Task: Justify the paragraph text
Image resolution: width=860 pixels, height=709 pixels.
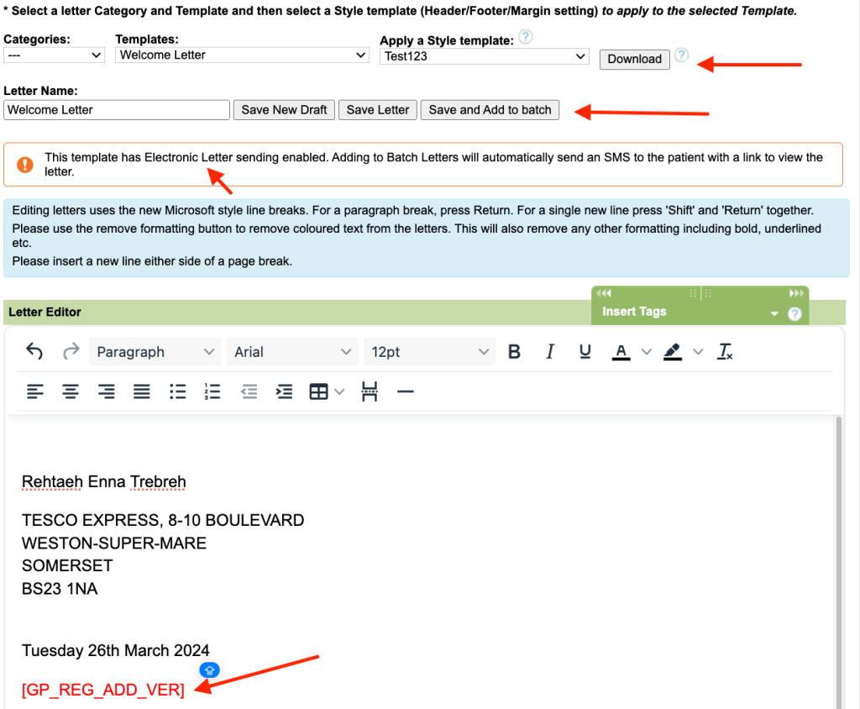Action: (x=142, y=392)
